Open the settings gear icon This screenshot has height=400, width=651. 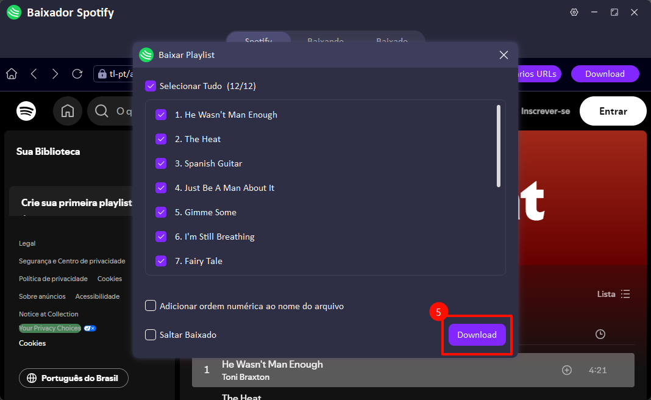point(574,12)
